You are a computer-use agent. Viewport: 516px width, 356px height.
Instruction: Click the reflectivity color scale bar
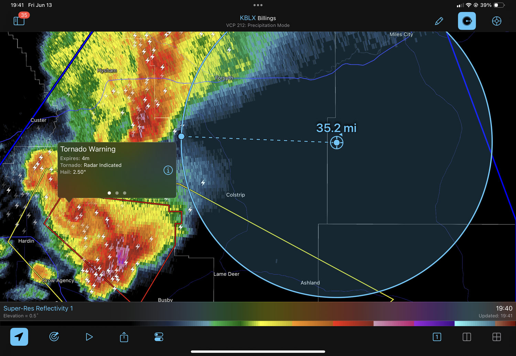(x=258, y=323)
